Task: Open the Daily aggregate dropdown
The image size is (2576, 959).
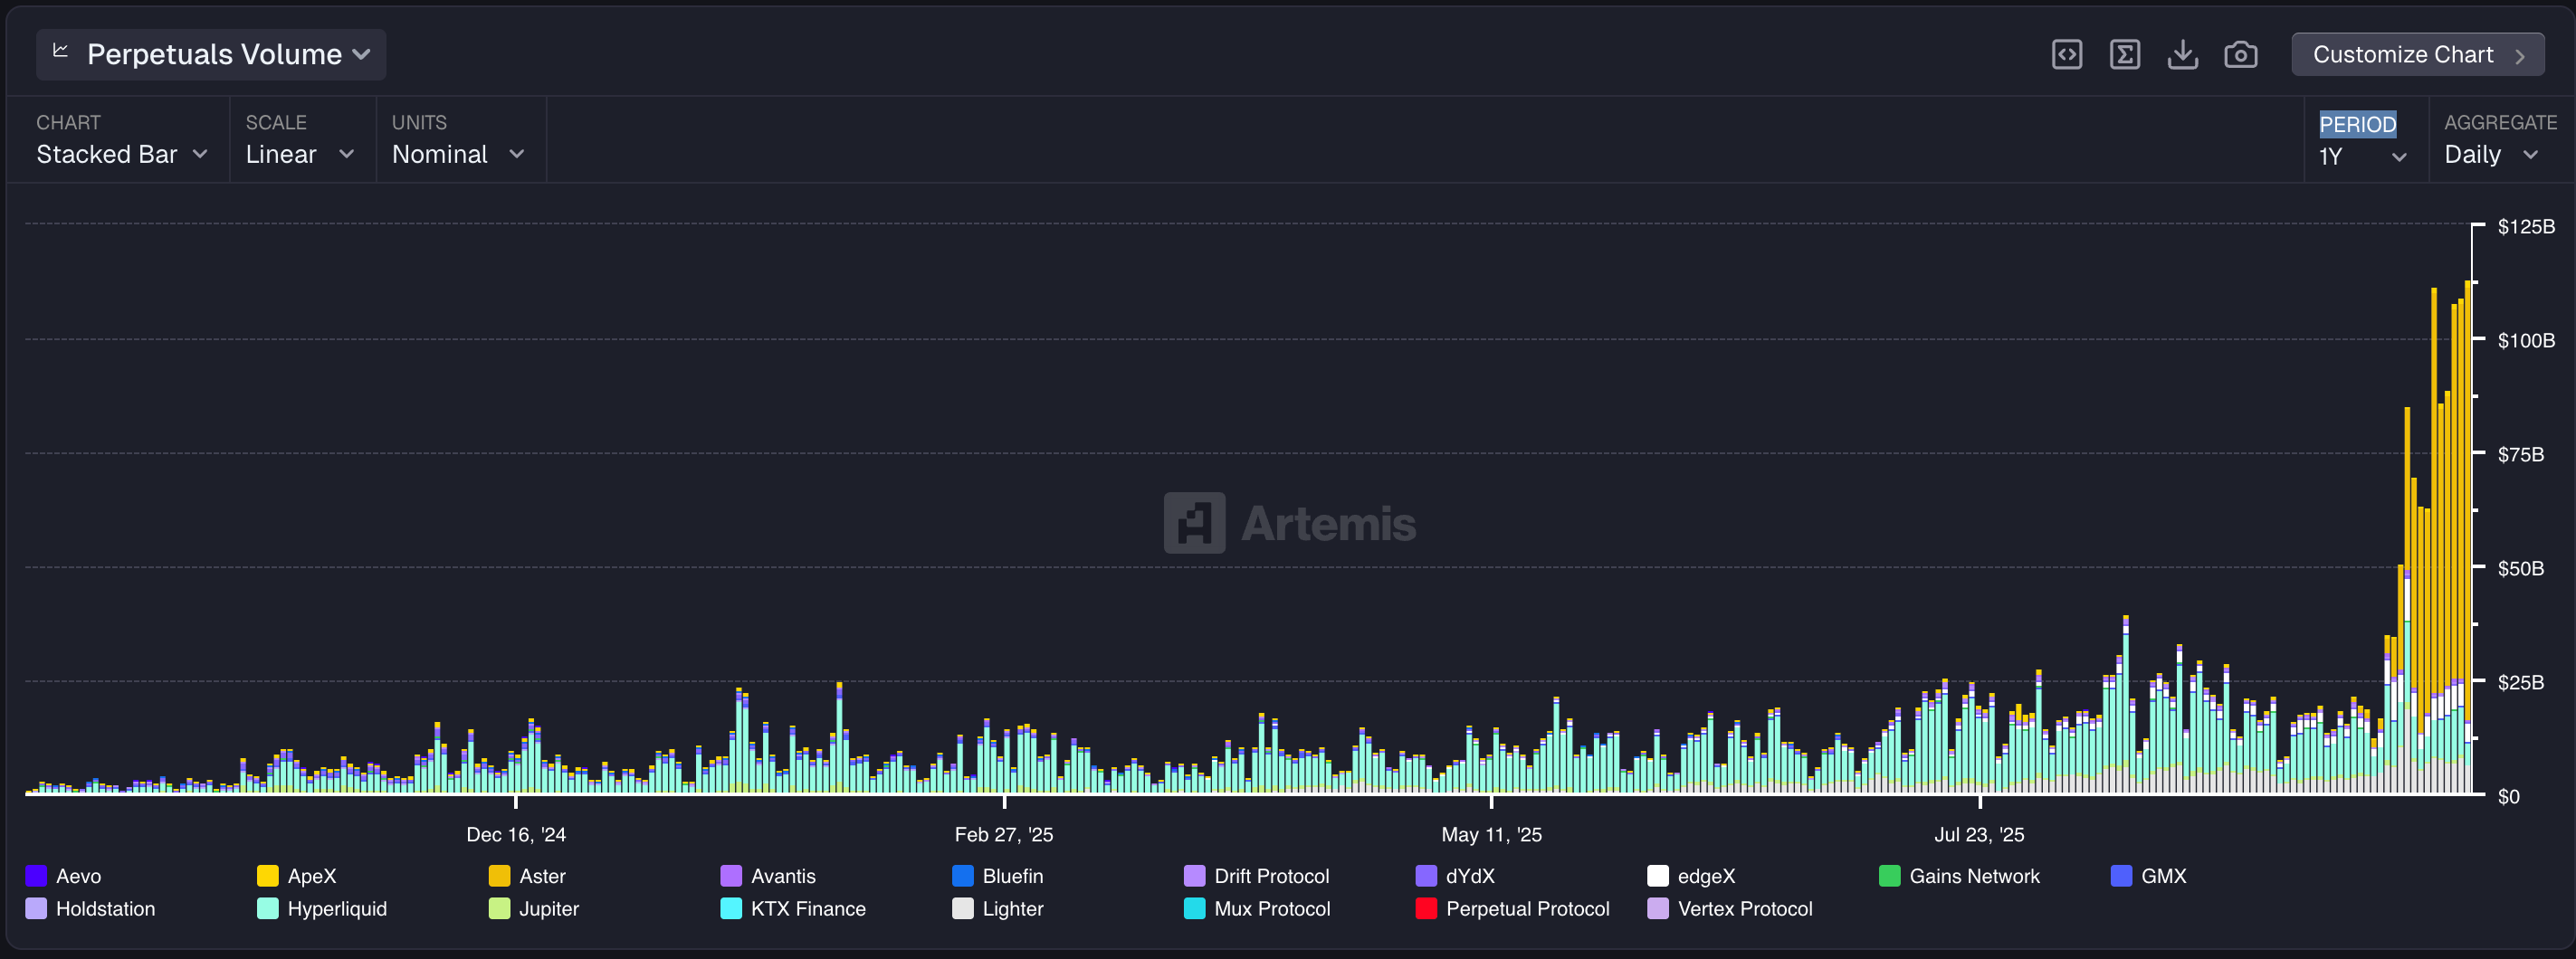Action: (2491, 154)
